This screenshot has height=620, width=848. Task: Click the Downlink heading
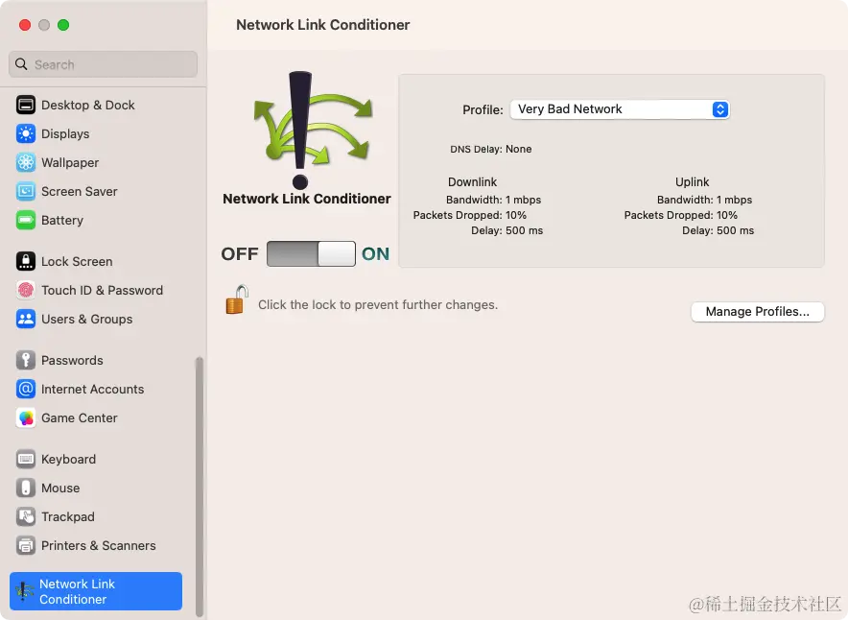(472, 181)
